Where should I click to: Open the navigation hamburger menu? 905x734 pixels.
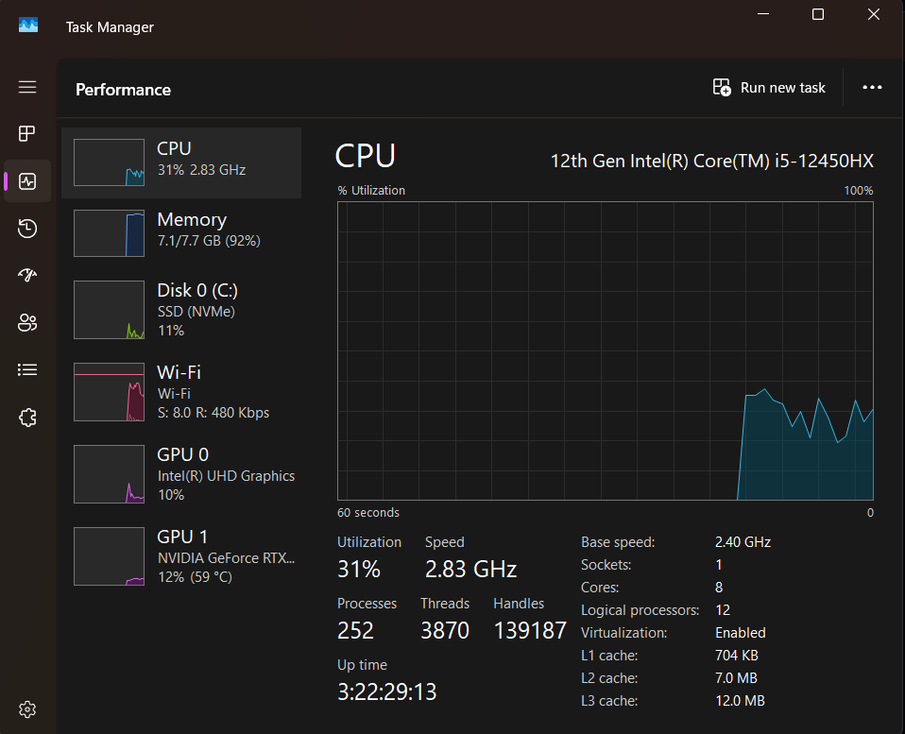click(27, 87)
